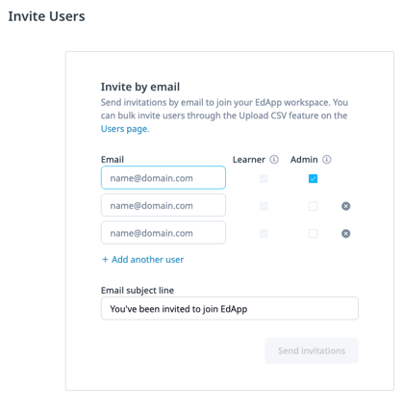Check the Admin checkbox in third row
403x410 pixels.
313,234
